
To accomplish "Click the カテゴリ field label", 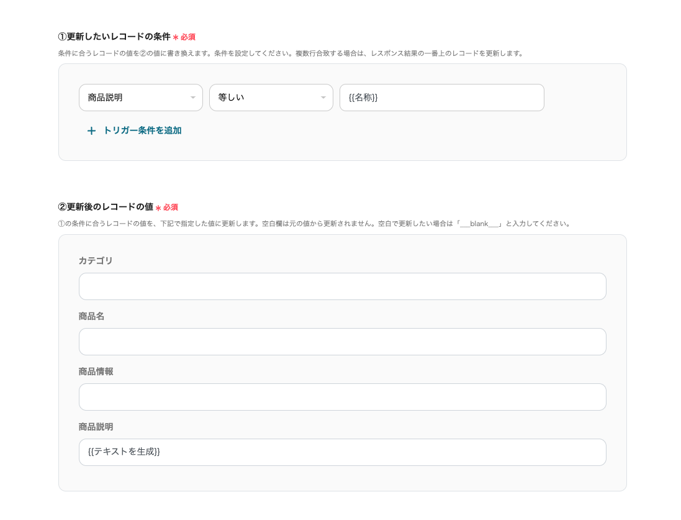I will click(96, 260).
